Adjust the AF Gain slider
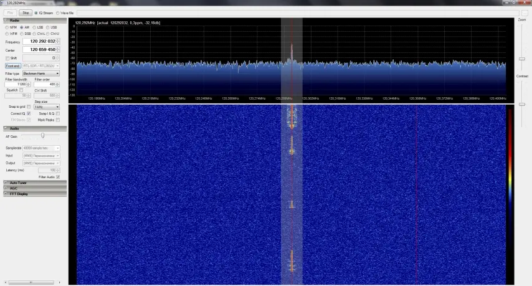The image size is (532, 286). coord(43,136)
